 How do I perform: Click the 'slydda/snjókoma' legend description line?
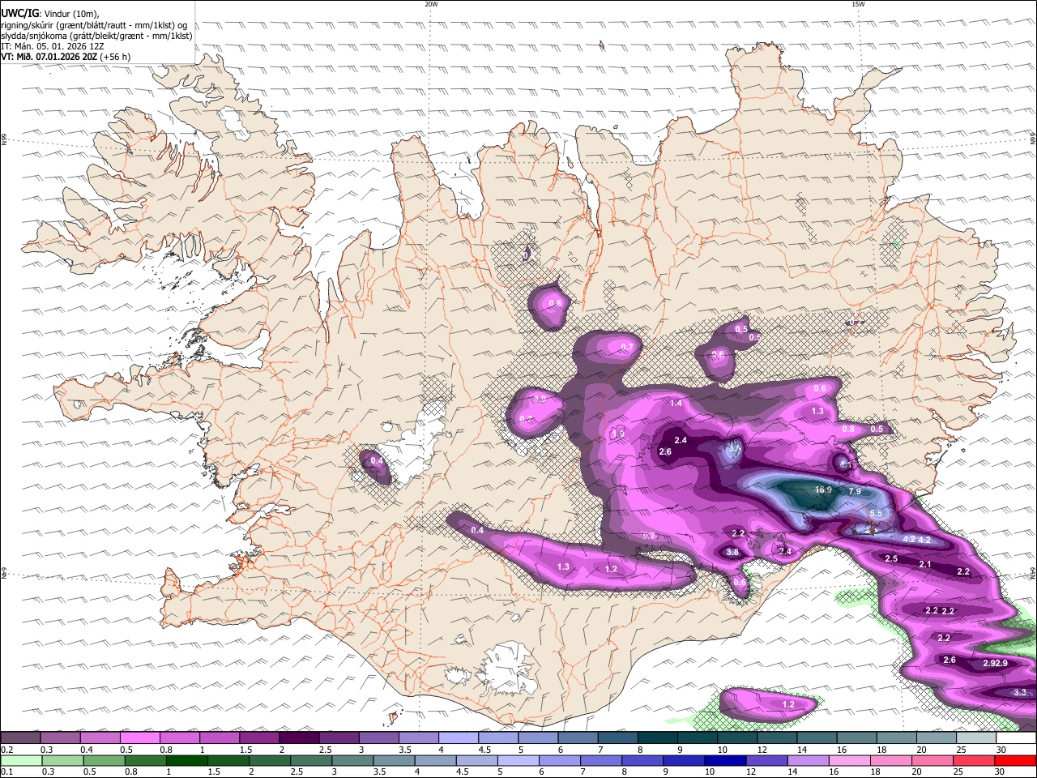[x=96, y=36]
